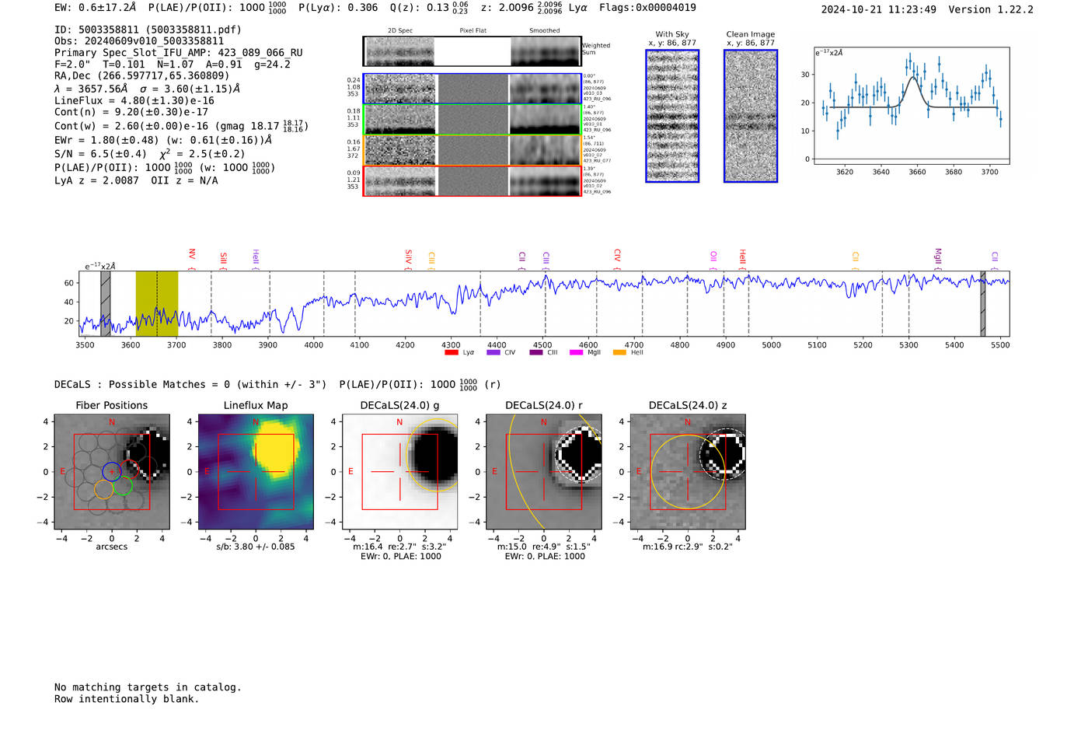
Task: Click the orange fiber circle in Fiber Positions
Action: (104, 489)
